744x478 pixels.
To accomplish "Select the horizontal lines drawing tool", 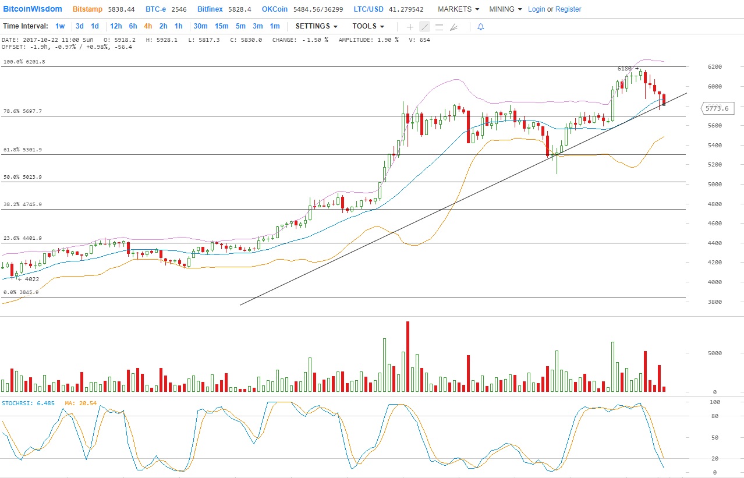I will (x=439, y=27).
